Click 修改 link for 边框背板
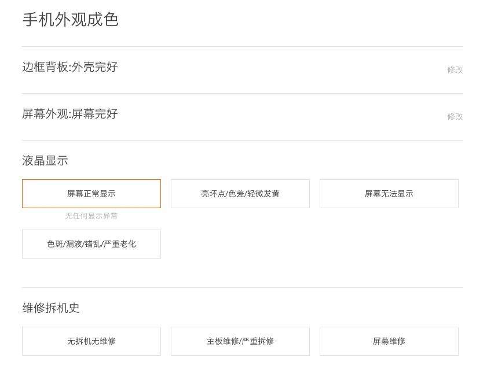Viewport: 487px width, 373px height. click(455, 69)
